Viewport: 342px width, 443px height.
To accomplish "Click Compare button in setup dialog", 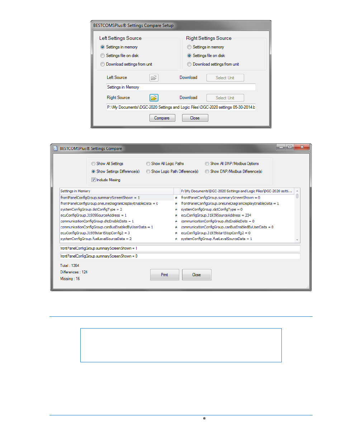I will [162, 118].
